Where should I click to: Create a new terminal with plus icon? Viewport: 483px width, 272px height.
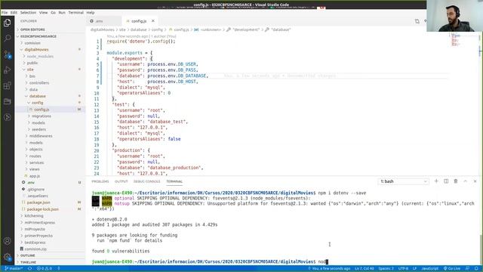click(436, 181)
